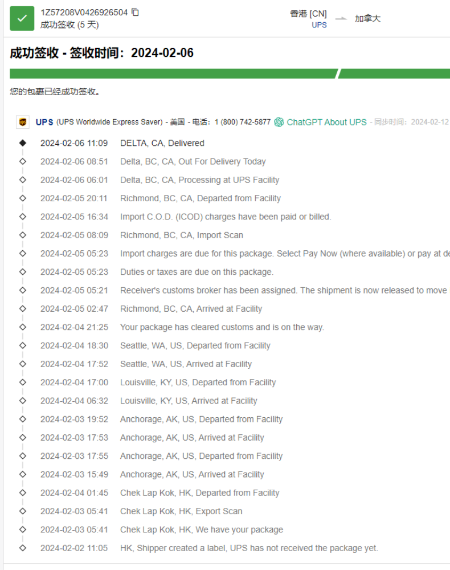Click 'Louisville, KY, US, Arrived at Facility' row
This screenshot has height=570, width=450.
coord(189,401)
